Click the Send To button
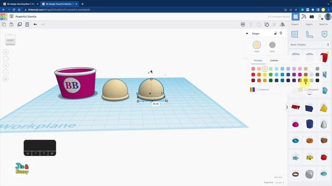332x186 pixels. click(x=323, y=24)
